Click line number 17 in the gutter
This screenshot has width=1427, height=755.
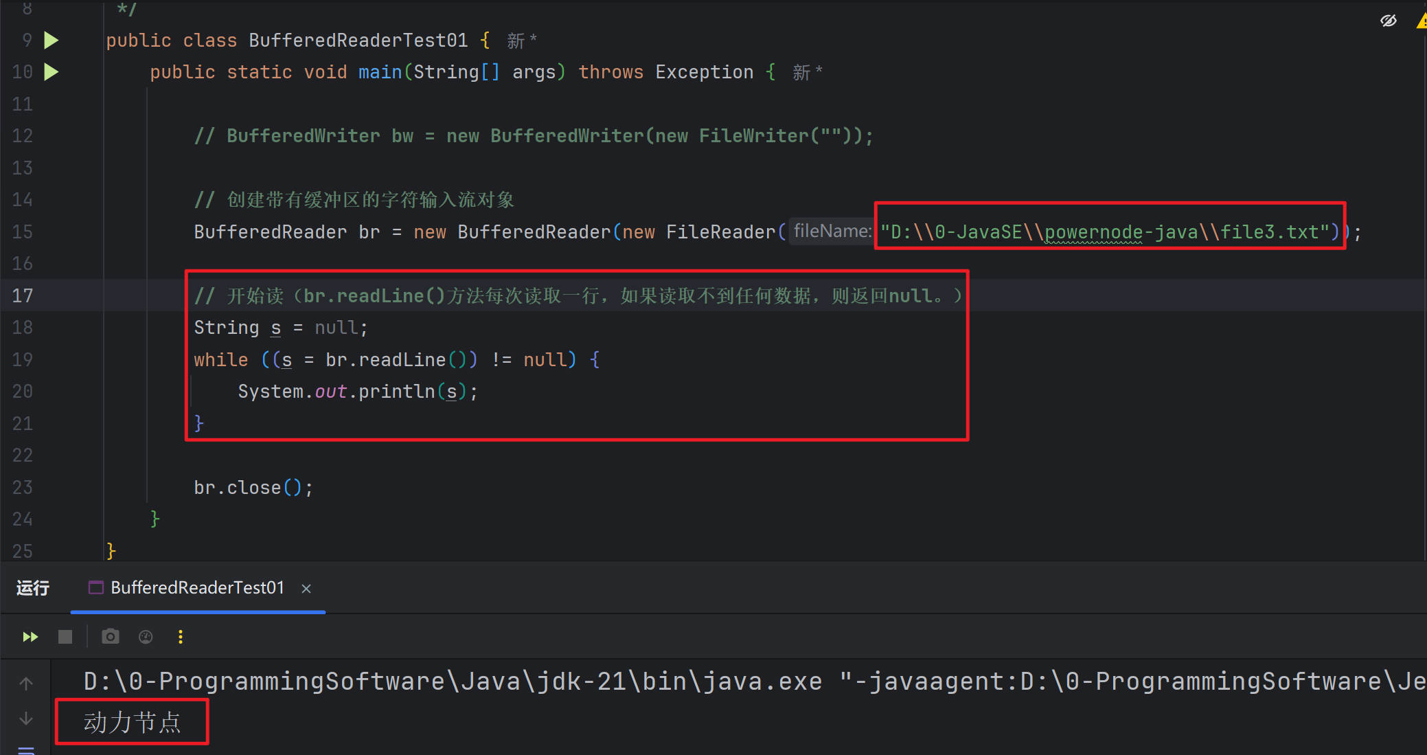pyautogui.click(x=23, y=296)
